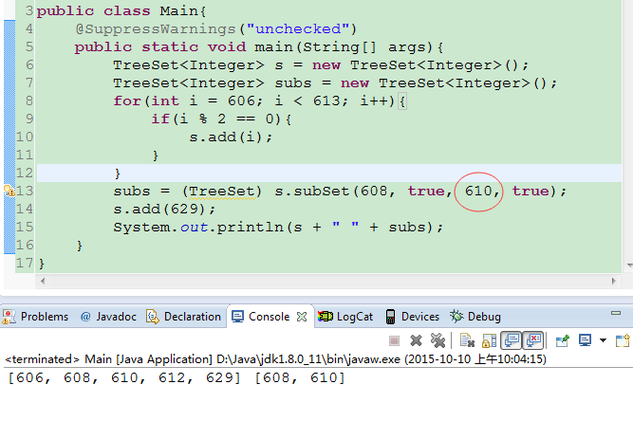633x421 pixels.
Task: Click the Debug bug icon
Action: 457,317
